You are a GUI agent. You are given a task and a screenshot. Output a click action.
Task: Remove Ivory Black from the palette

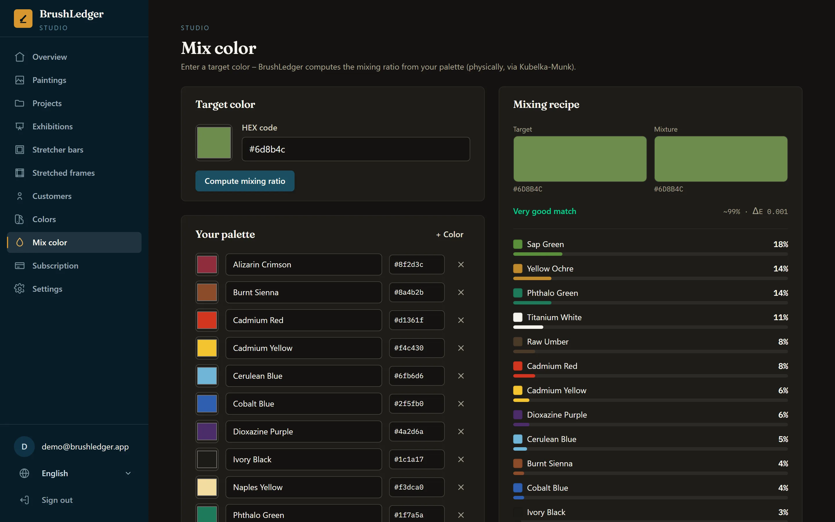point(461,460)
